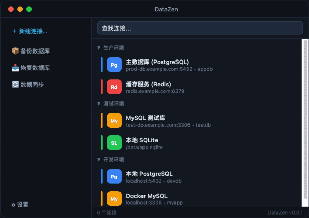Click the connection list vertical scrollbar

coord(305,119)
